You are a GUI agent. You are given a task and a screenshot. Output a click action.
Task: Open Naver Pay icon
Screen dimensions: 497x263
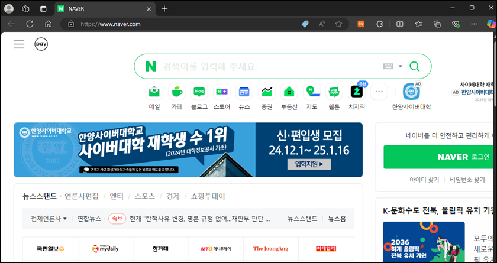tap(41, 44)
